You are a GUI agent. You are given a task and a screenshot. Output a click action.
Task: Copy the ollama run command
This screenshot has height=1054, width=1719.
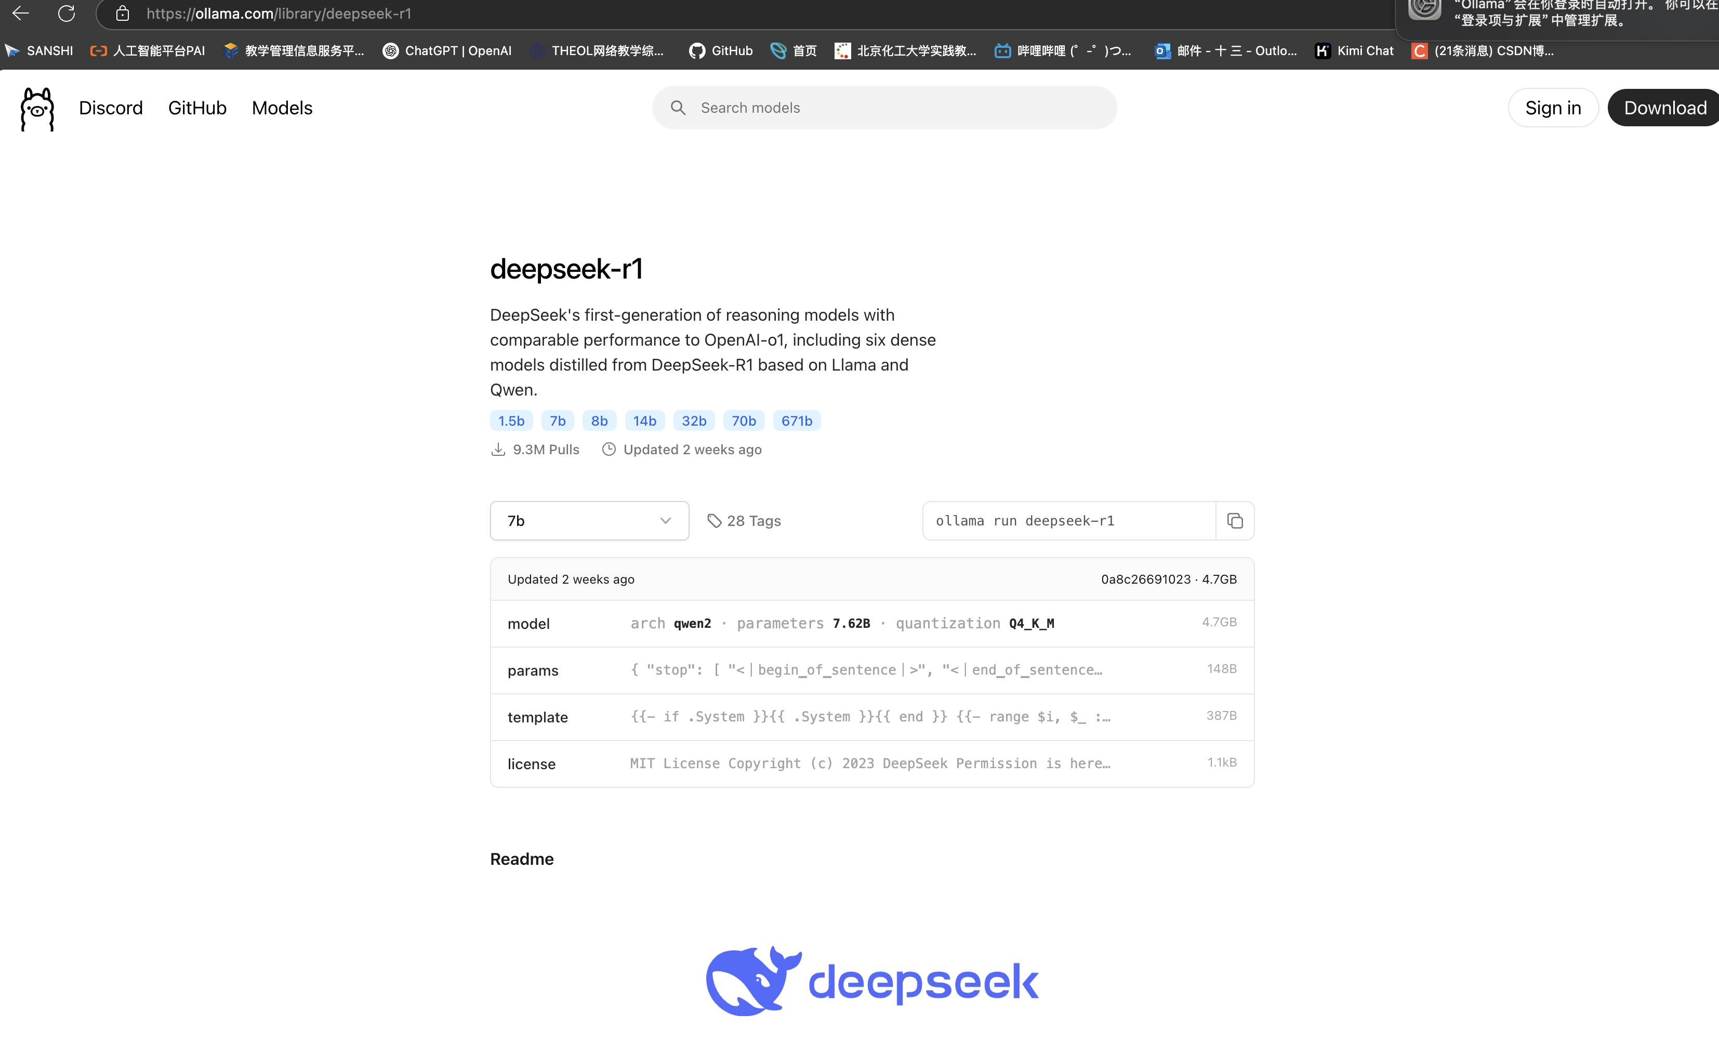(1234, 521)
